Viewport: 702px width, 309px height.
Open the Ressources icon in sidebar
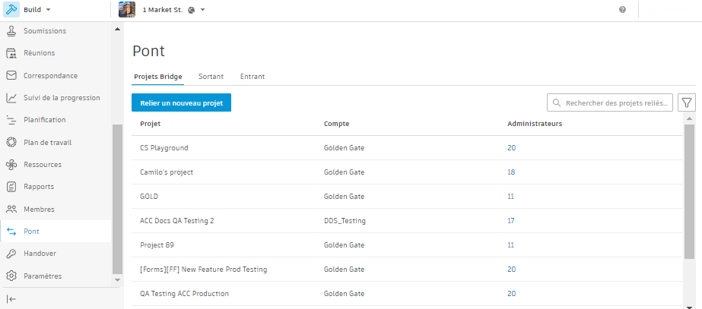(11, 165)
